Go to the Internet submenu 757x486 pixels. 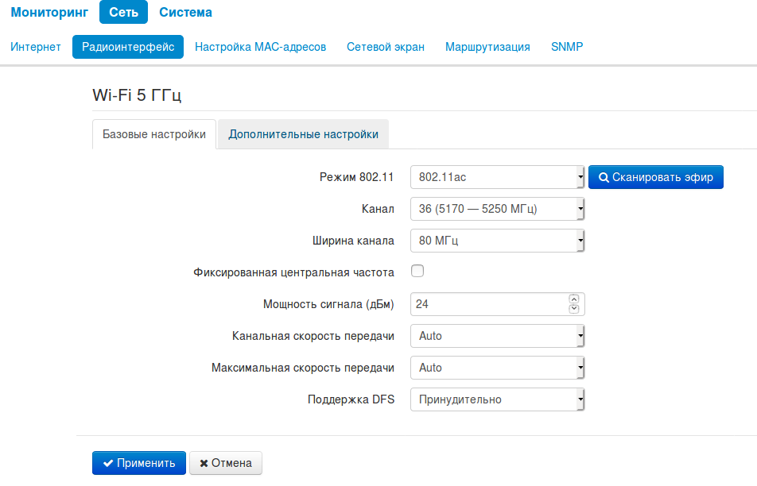(36, 47)
